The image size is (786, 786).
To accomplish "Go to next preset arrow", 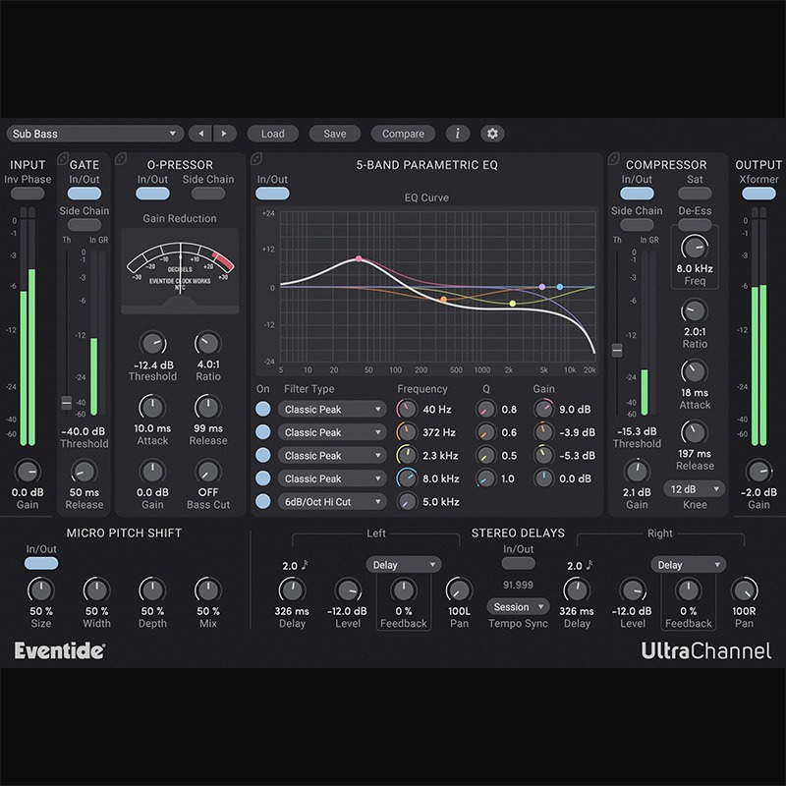I will tap(224, 134).
